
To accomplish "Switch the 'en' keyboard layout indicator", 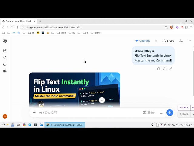I will point(173,125).
